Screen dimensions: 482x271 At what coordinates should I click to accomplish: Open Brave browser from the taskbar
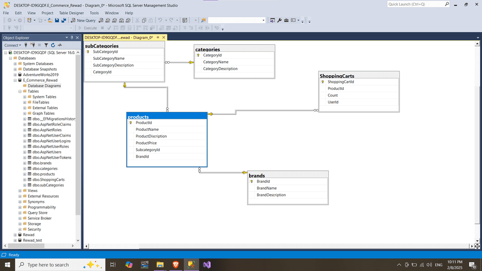pos(176,264)
